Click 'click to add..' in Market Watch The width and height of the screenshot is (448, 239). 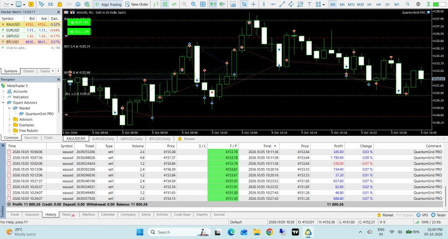16,48
